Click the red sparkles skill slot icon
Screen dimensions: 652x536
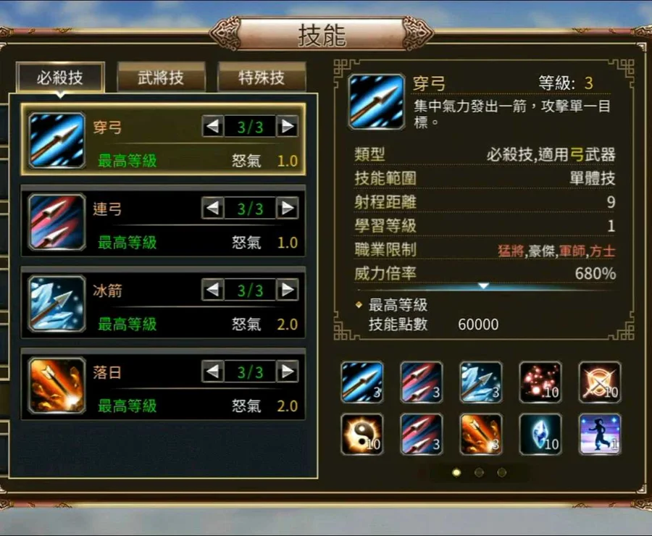(540, 382)
